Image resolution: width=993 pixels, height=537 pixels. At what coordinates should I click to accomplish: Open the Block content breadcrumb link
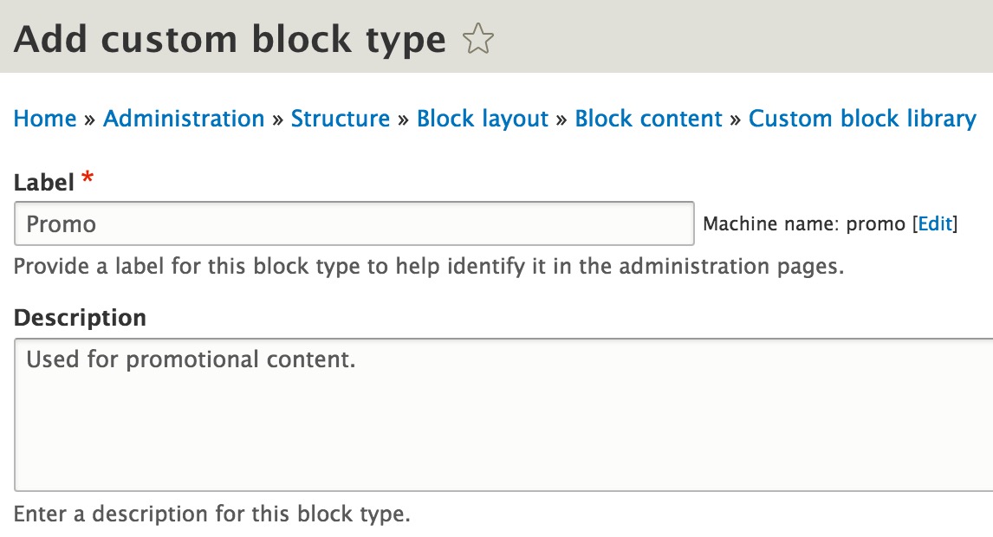pos(649,119)
